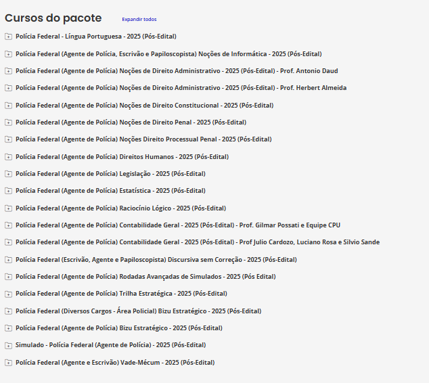Expand Rodadas Avançadas de Simulados plus icon
The width and height of the screenshot is (429, 383).
click(9, 277)
